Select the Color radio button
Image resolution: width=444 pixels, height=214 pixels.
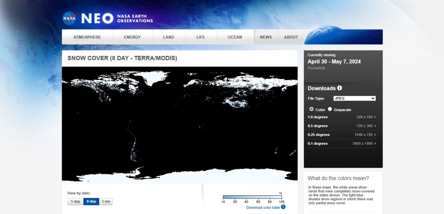coord(311,109)
